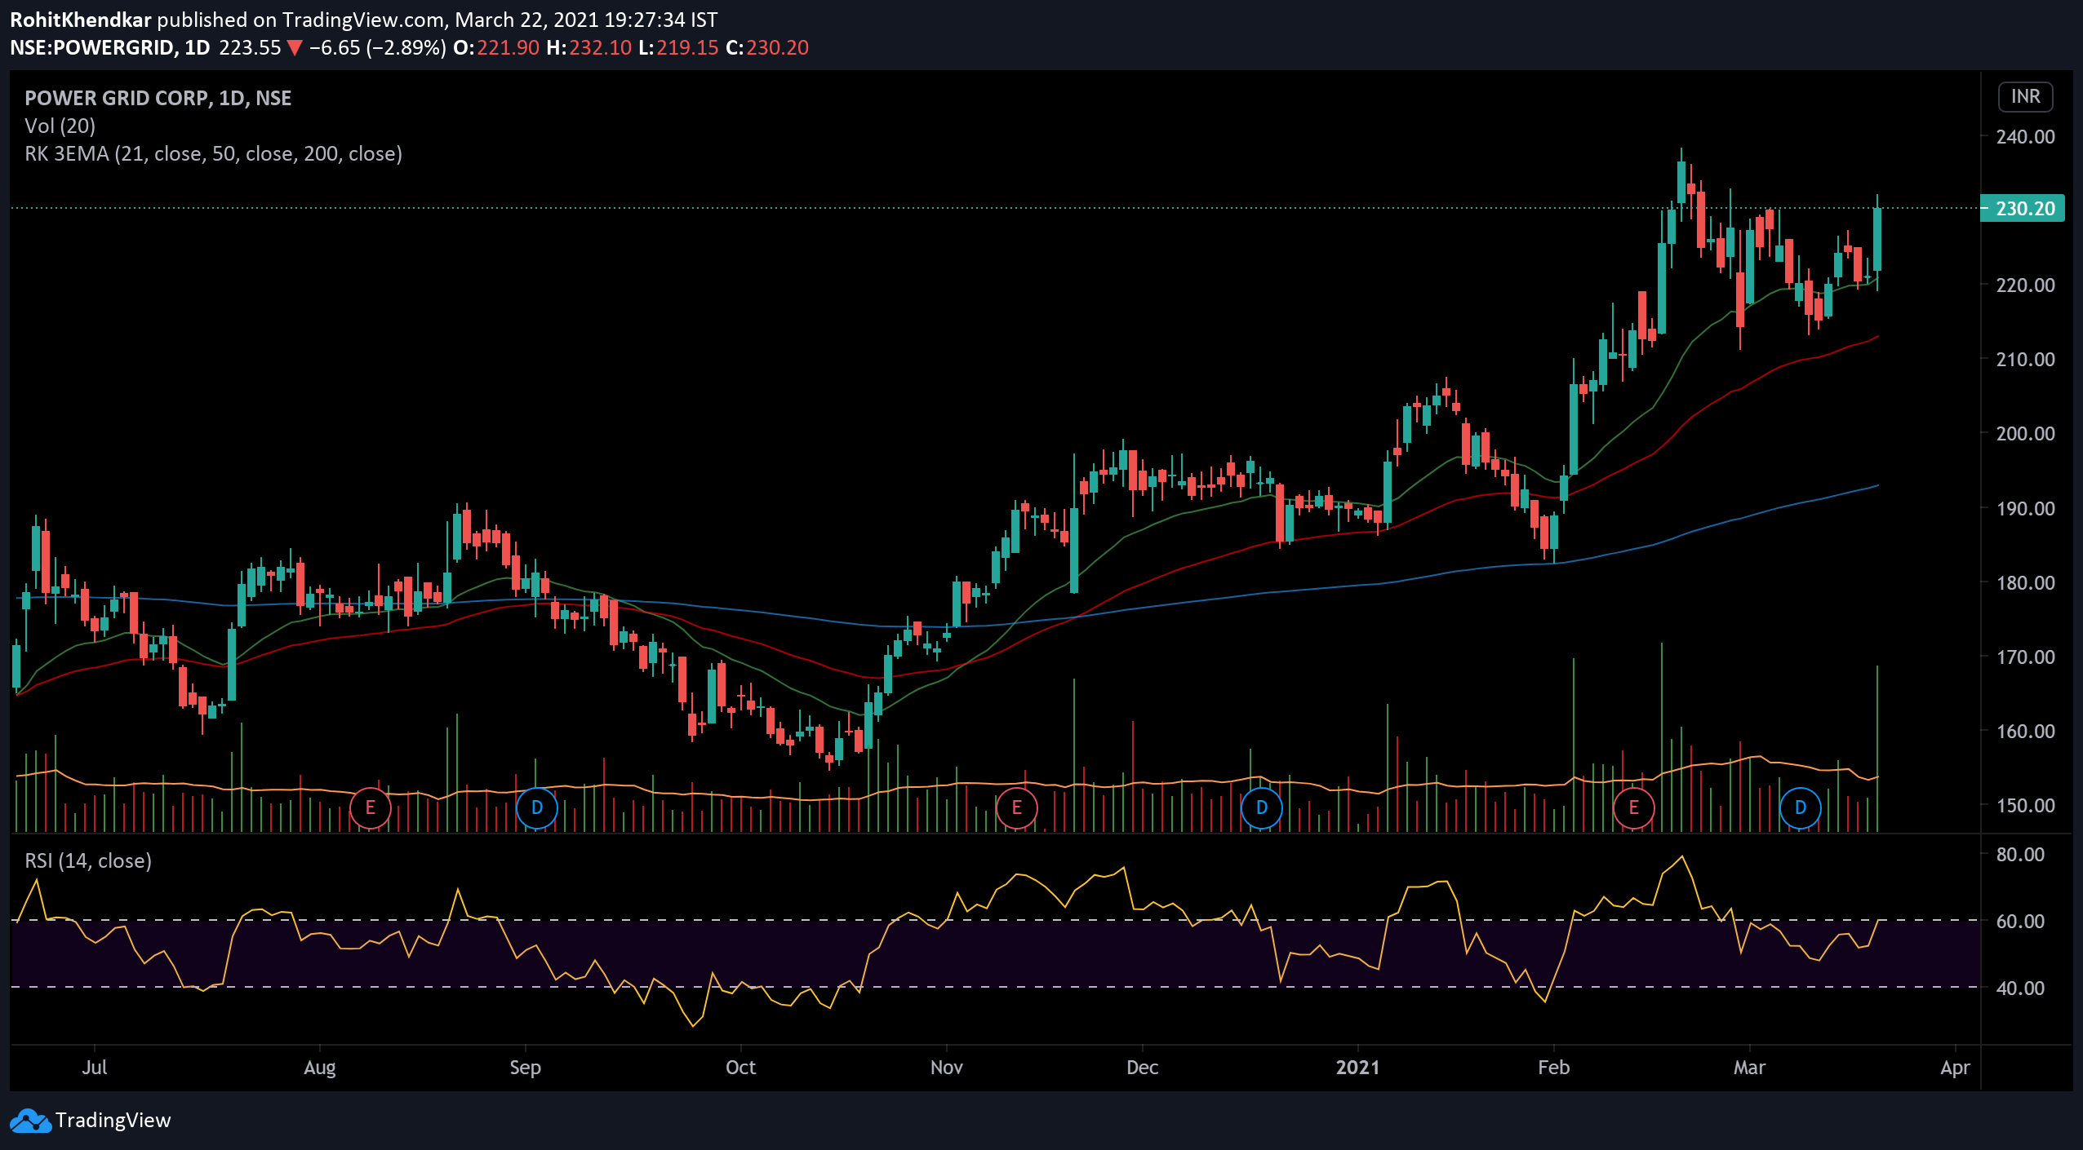The height and width of the screenshot is (1150, 2083).
Task: Click the December dividend D marker
Action: click(x=1261, y=807)
